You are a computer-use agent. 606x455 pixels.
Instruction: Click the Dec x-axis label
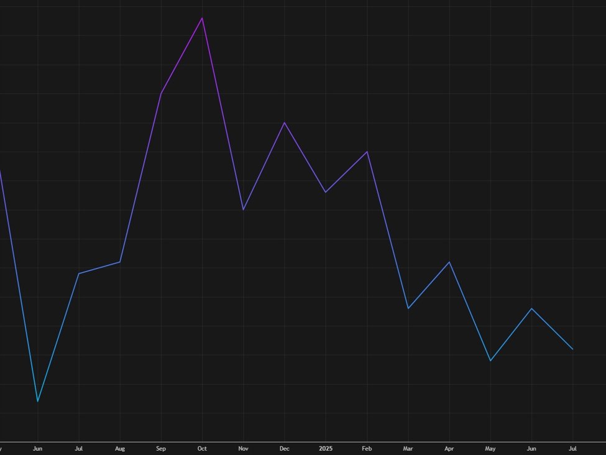click(285, 449)
